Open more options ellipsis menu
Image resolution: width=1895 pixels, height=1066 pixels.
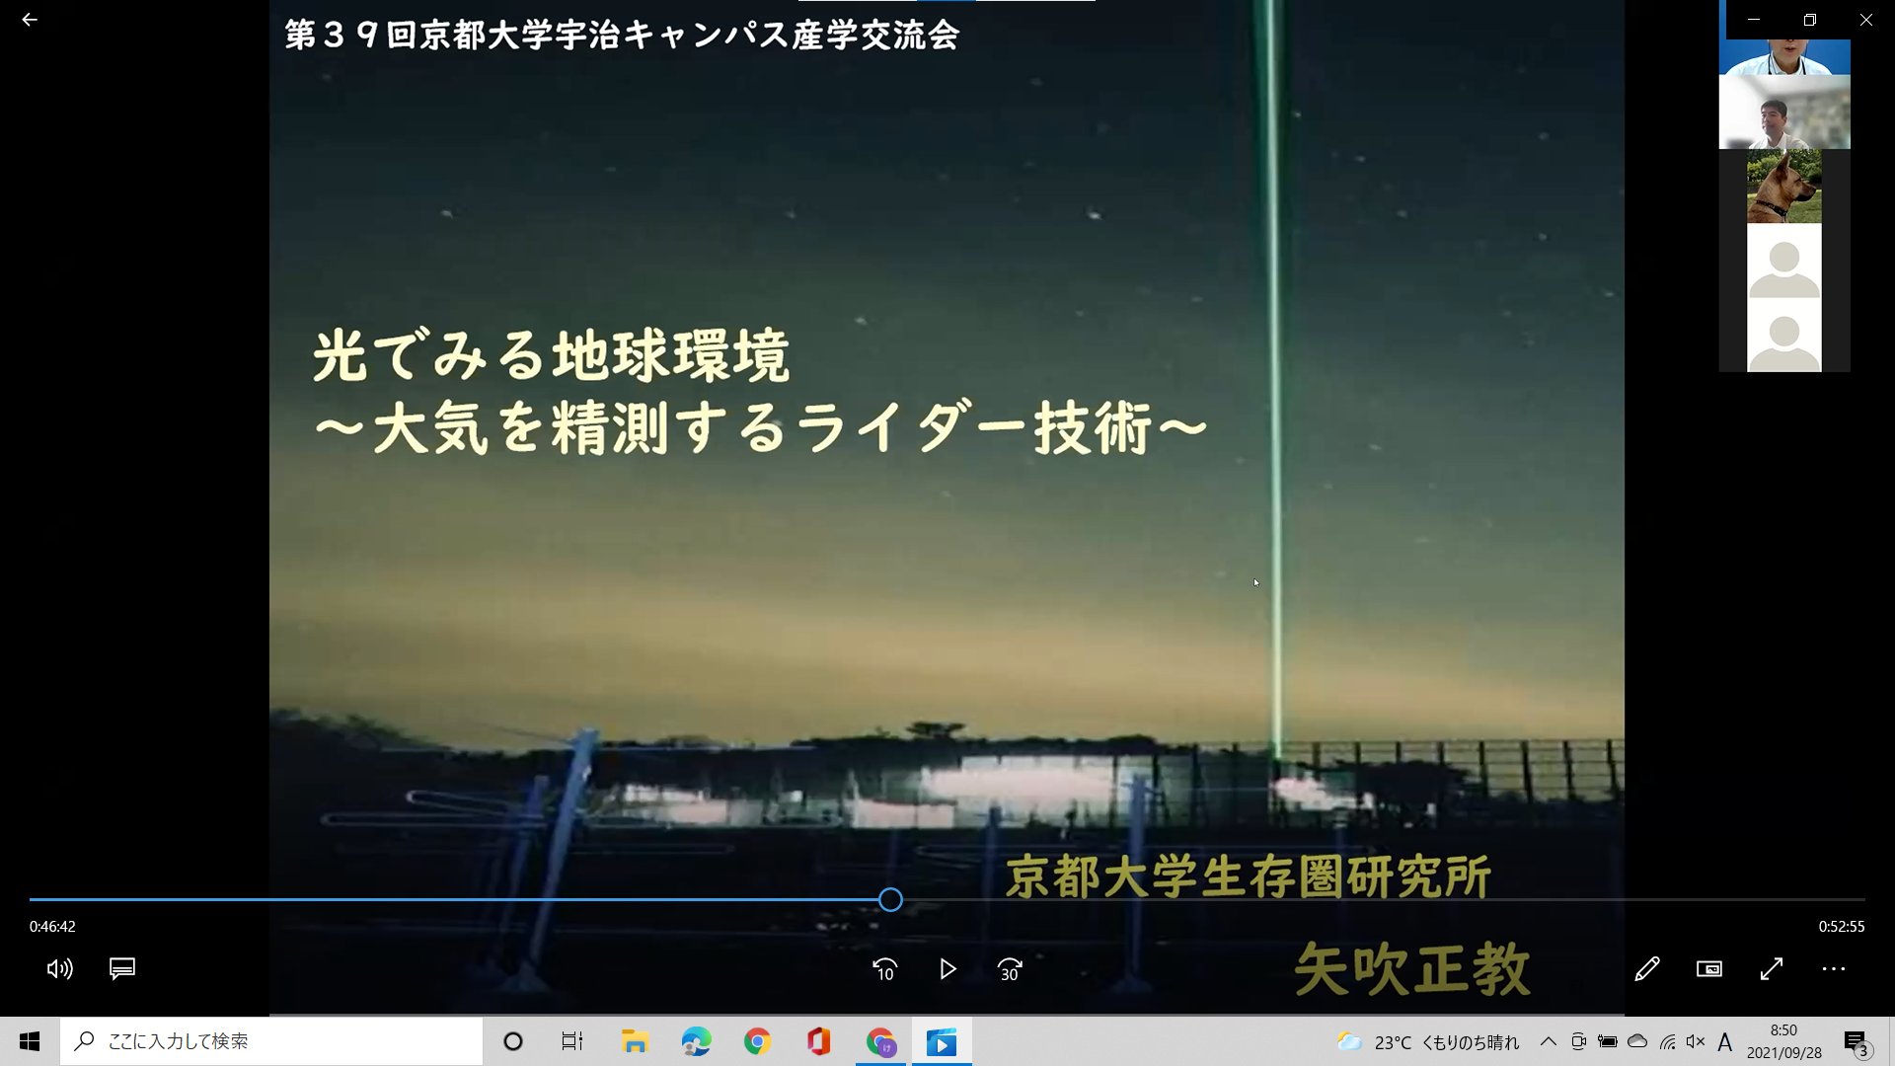1834,969
